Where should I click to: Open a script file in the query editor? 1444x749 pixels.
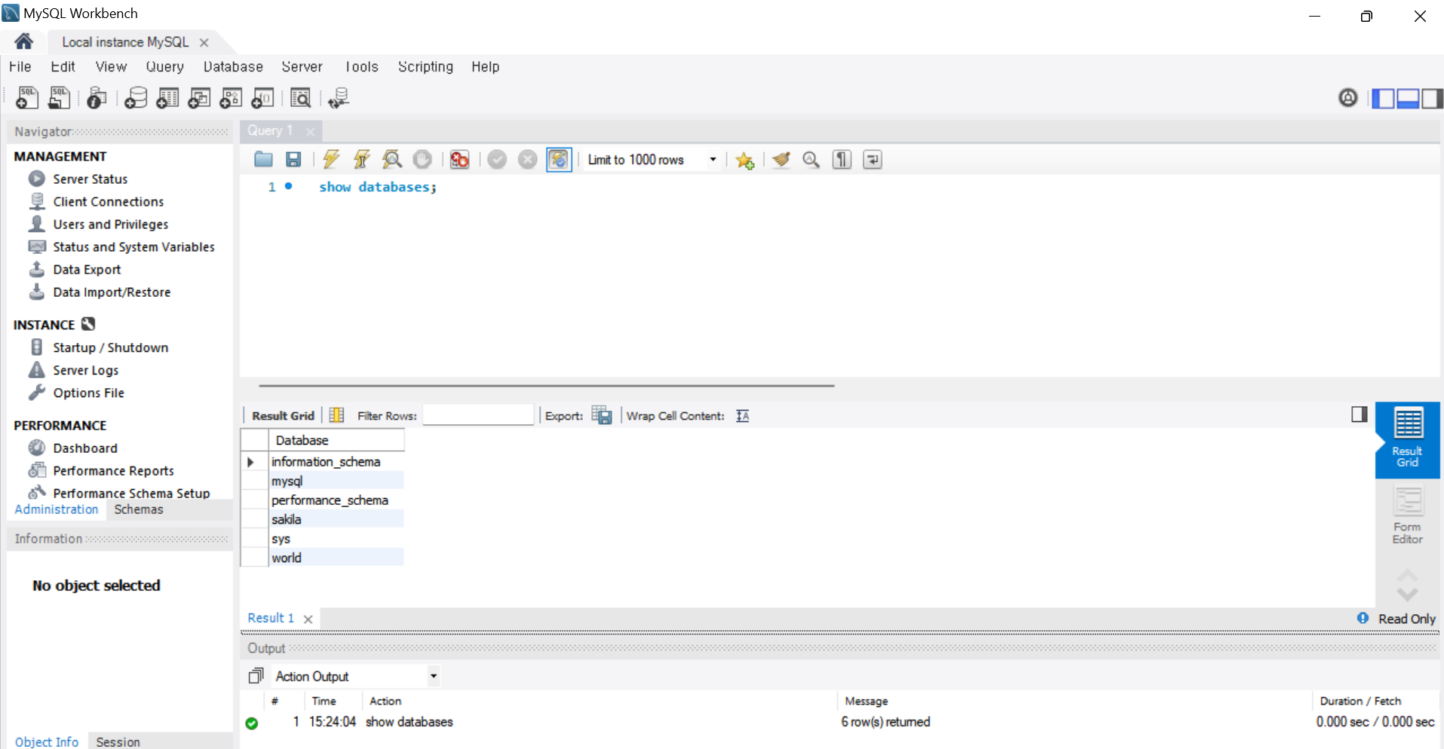pyautogui.click(x=263, y=159)
